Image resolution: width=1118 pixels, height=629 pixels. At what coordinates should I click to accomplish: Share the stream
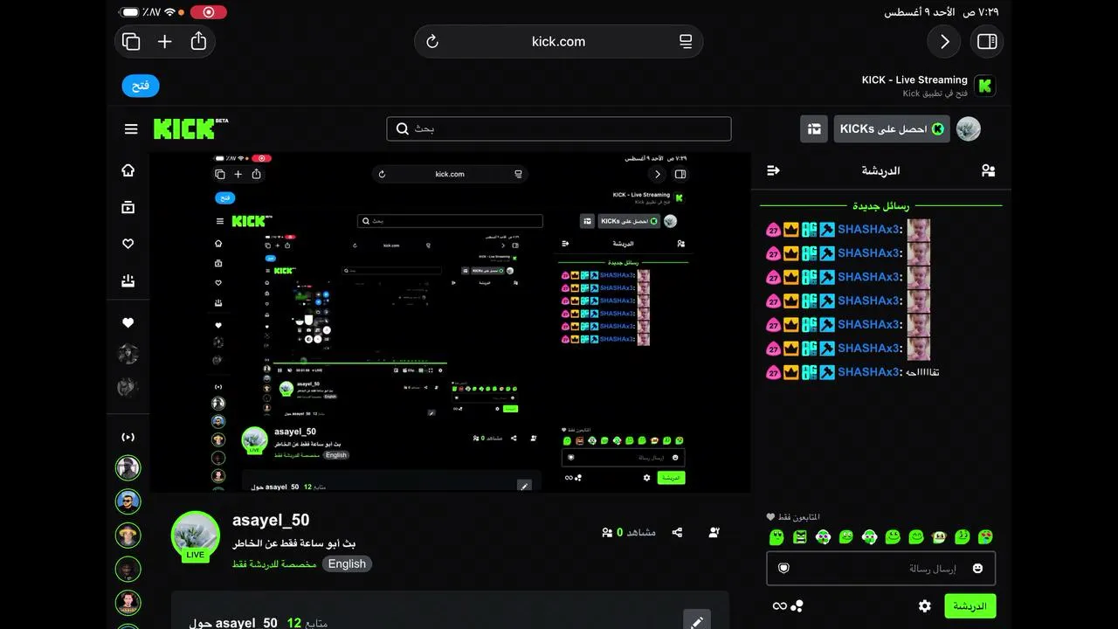[677, 531]
